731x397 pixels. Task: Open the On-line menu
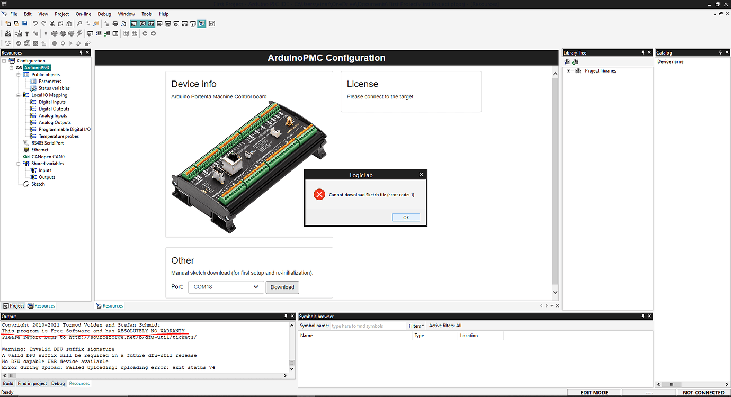(x=84, y=14)
